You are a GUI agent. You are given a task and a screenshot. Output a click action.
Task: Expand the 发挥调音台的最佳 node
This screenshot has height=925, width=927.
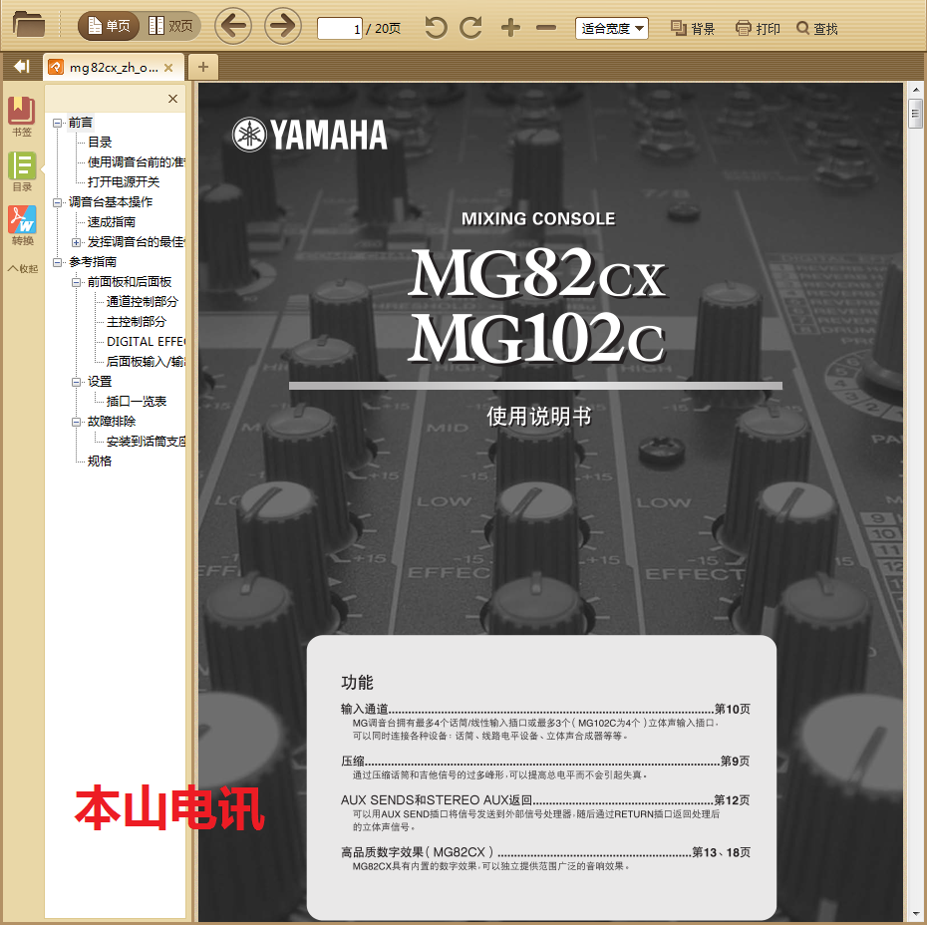77,242
